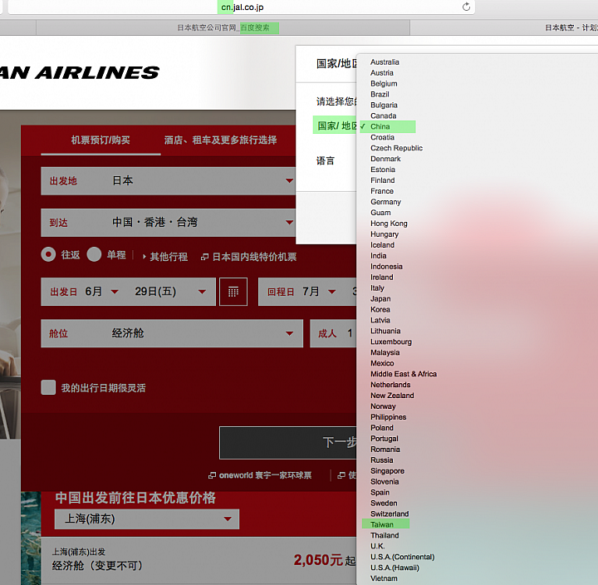Select Bulgaria from the country list
The height and width of the screenshot is (585, 598).
tap(384, 105)
